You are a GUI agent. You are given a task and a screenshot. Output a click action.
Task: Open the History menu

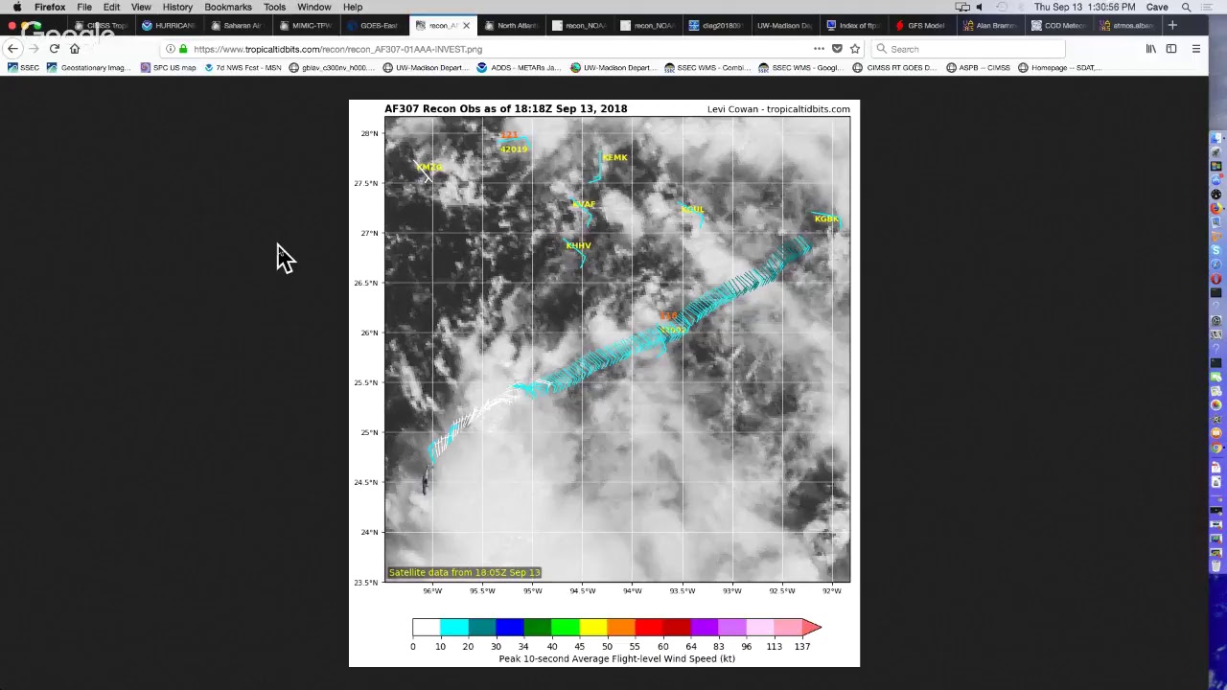click(177, 7)
